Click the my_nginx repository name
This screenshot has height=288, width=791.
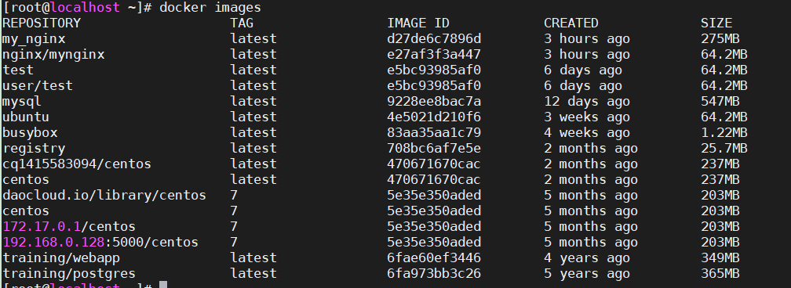pyautogui.click(x=34, y=39)
